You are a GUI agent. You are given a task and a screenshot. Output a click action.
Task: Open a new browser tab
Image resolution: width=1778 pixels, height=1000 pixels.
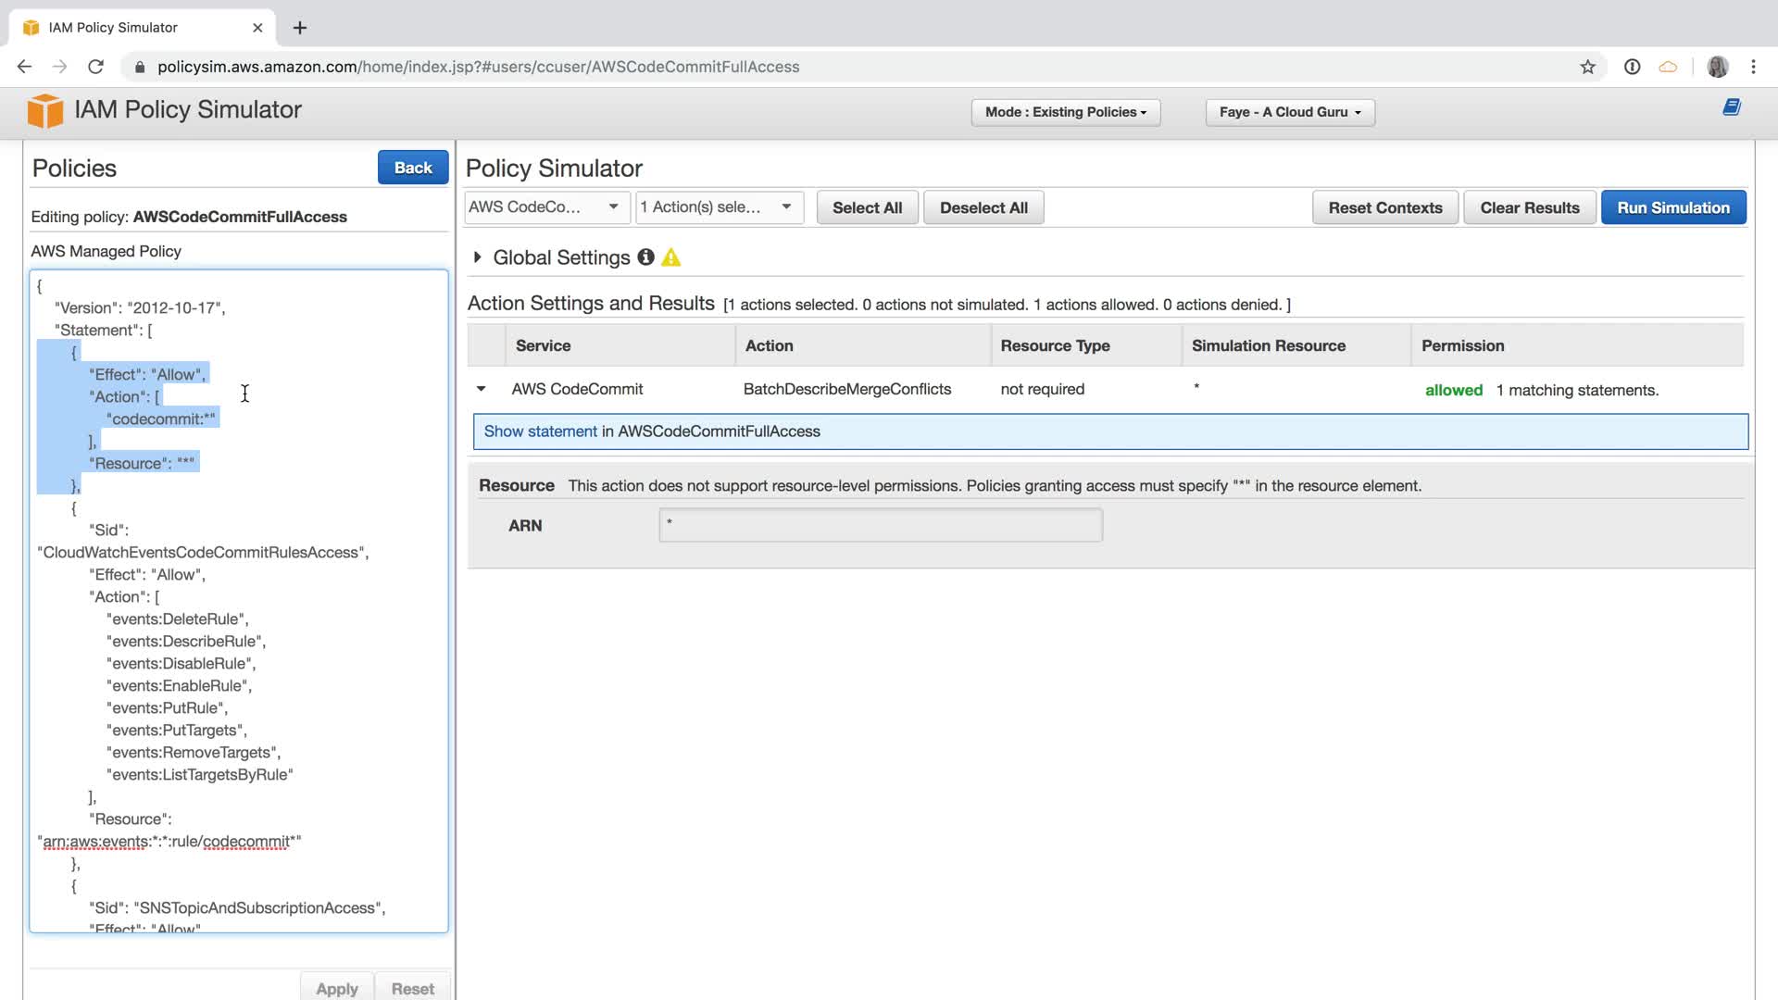point(300,28)
